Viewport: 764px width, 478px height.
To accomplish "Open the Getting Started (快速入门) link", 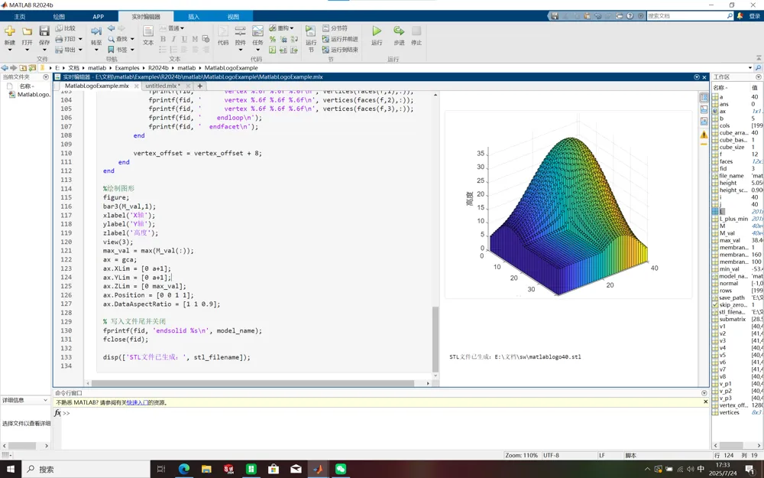I will click(138, 402).
